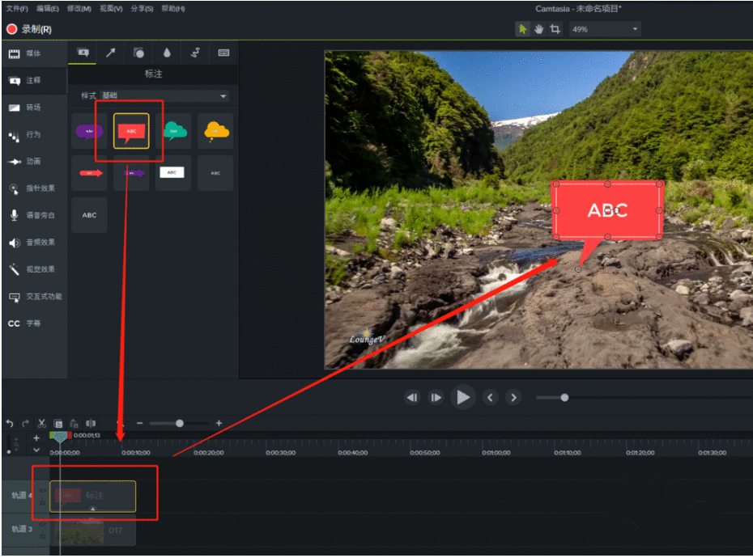Select the Crop tool above the canvas

click(555, 28)
